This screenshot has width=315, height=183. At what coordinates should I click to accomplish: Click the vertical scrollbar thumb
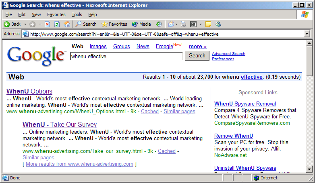[309, 61]
